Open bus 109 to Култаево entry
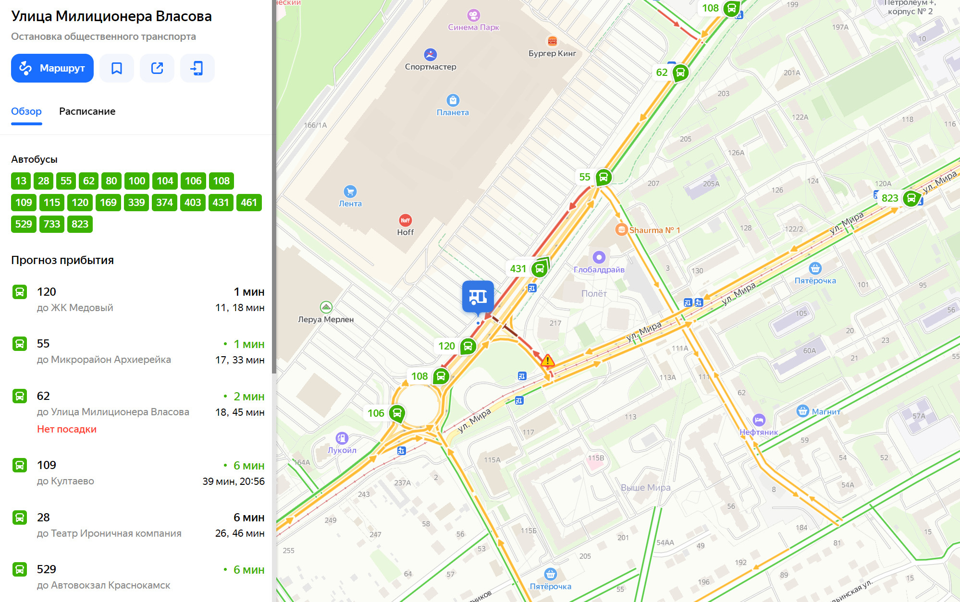Screen dimensions: 960x602 (138, 473)
